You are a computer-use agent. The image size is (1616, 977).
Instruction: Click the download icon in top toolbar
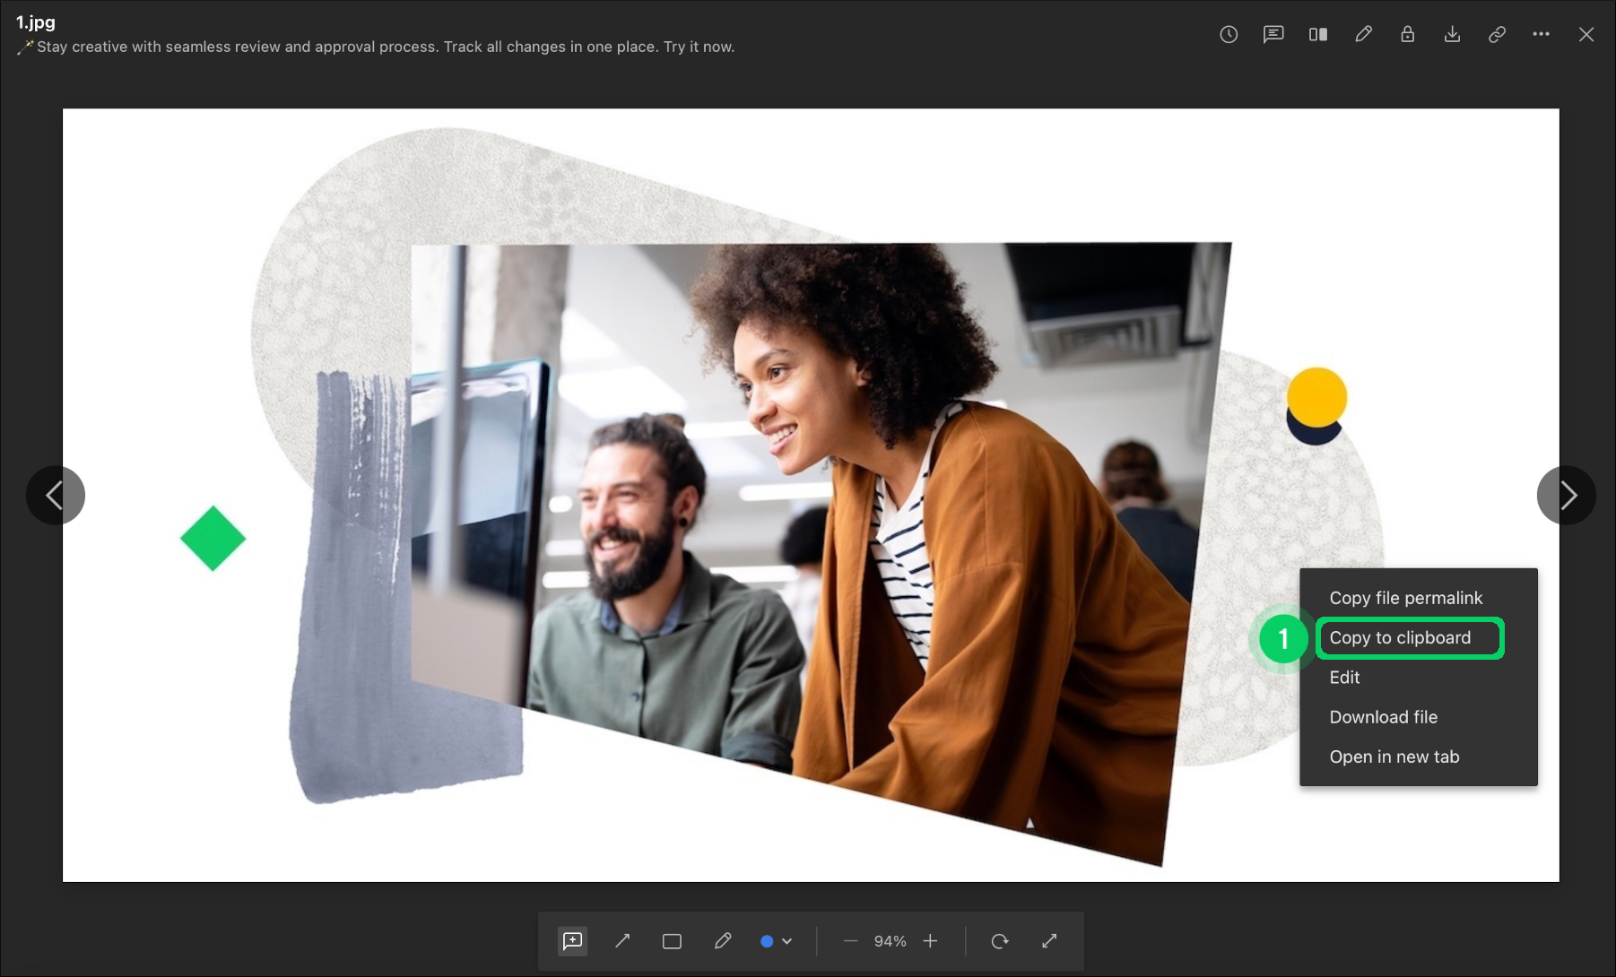[1452, 35]
